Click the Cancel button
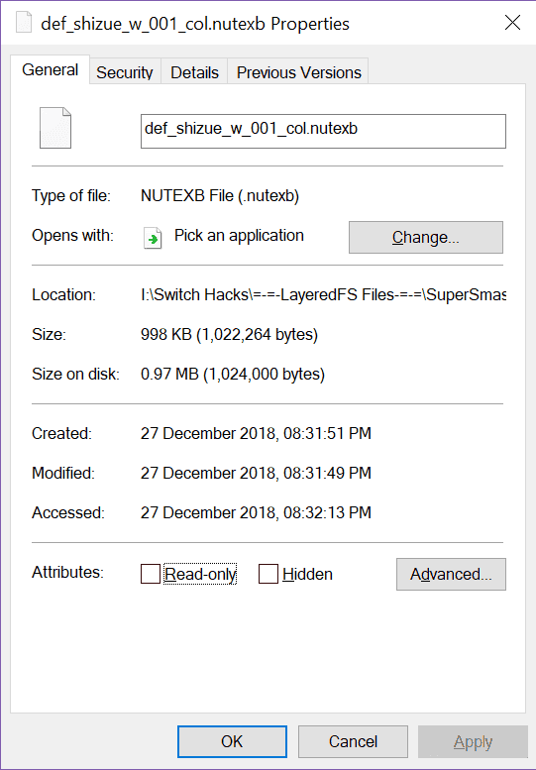The width and height of the screenshot is (536, 770). 353,741
